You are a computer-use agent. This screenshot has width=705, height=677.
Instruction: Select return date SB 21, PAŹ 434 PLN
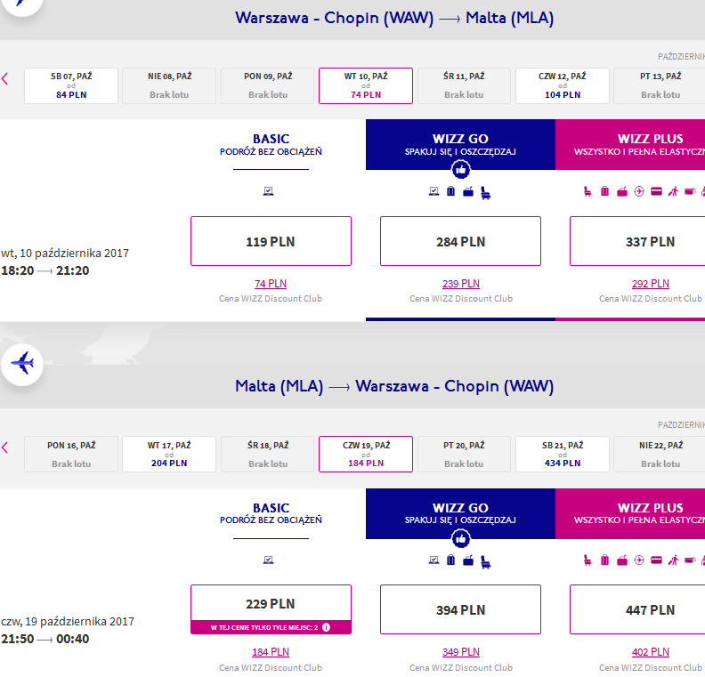[x=563, y=455]
